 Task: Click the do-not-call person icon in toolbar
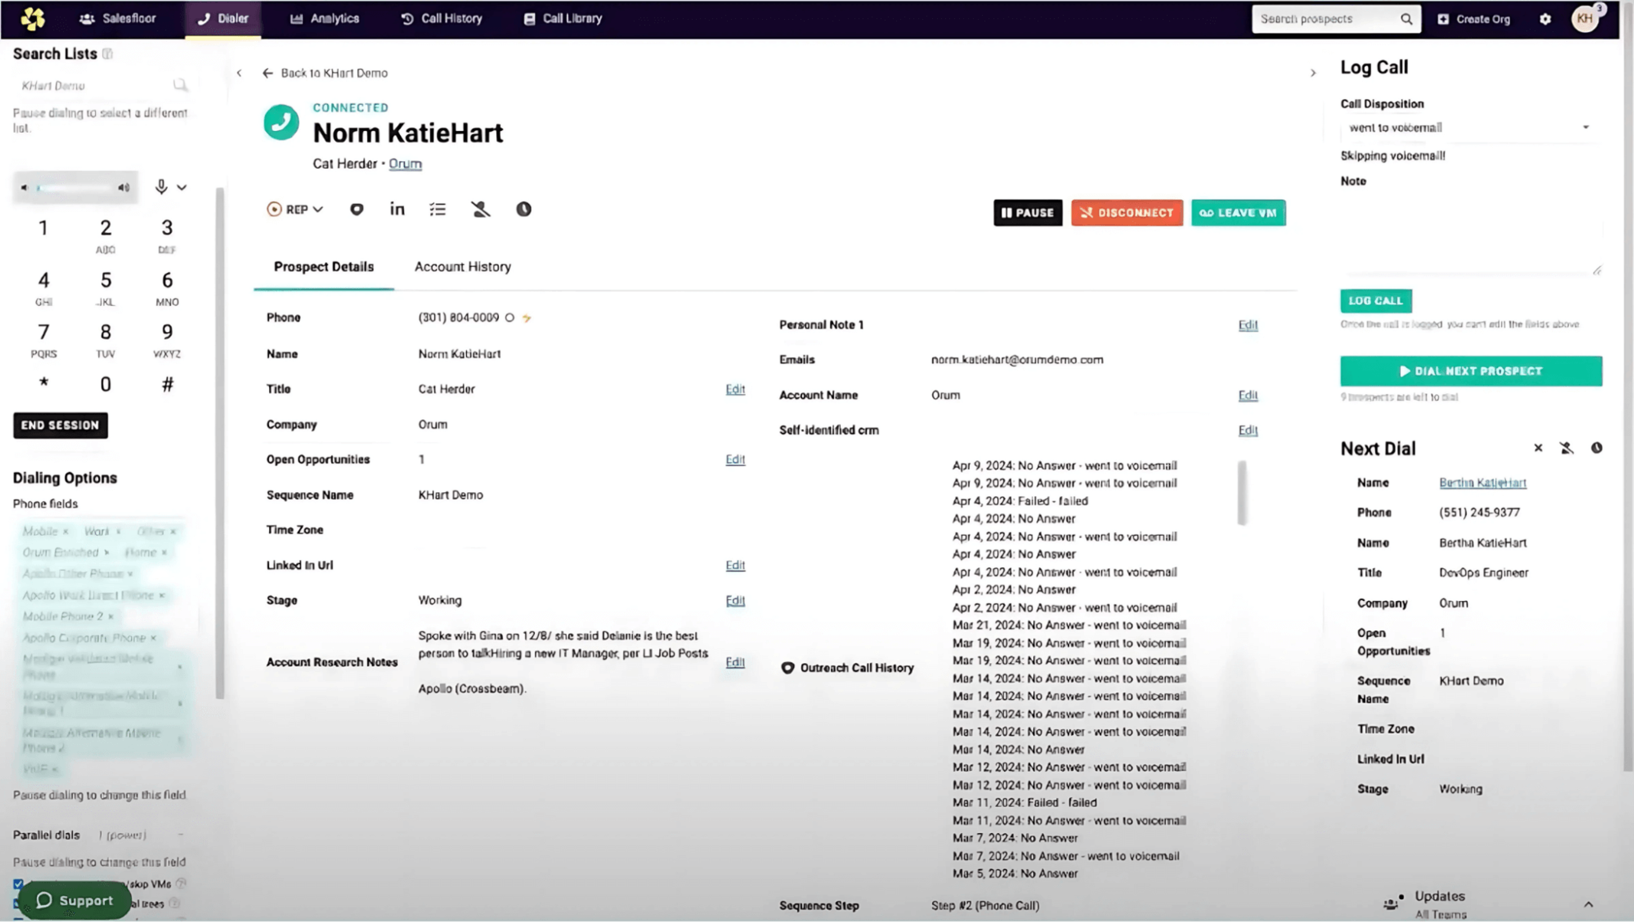point(481,209)
